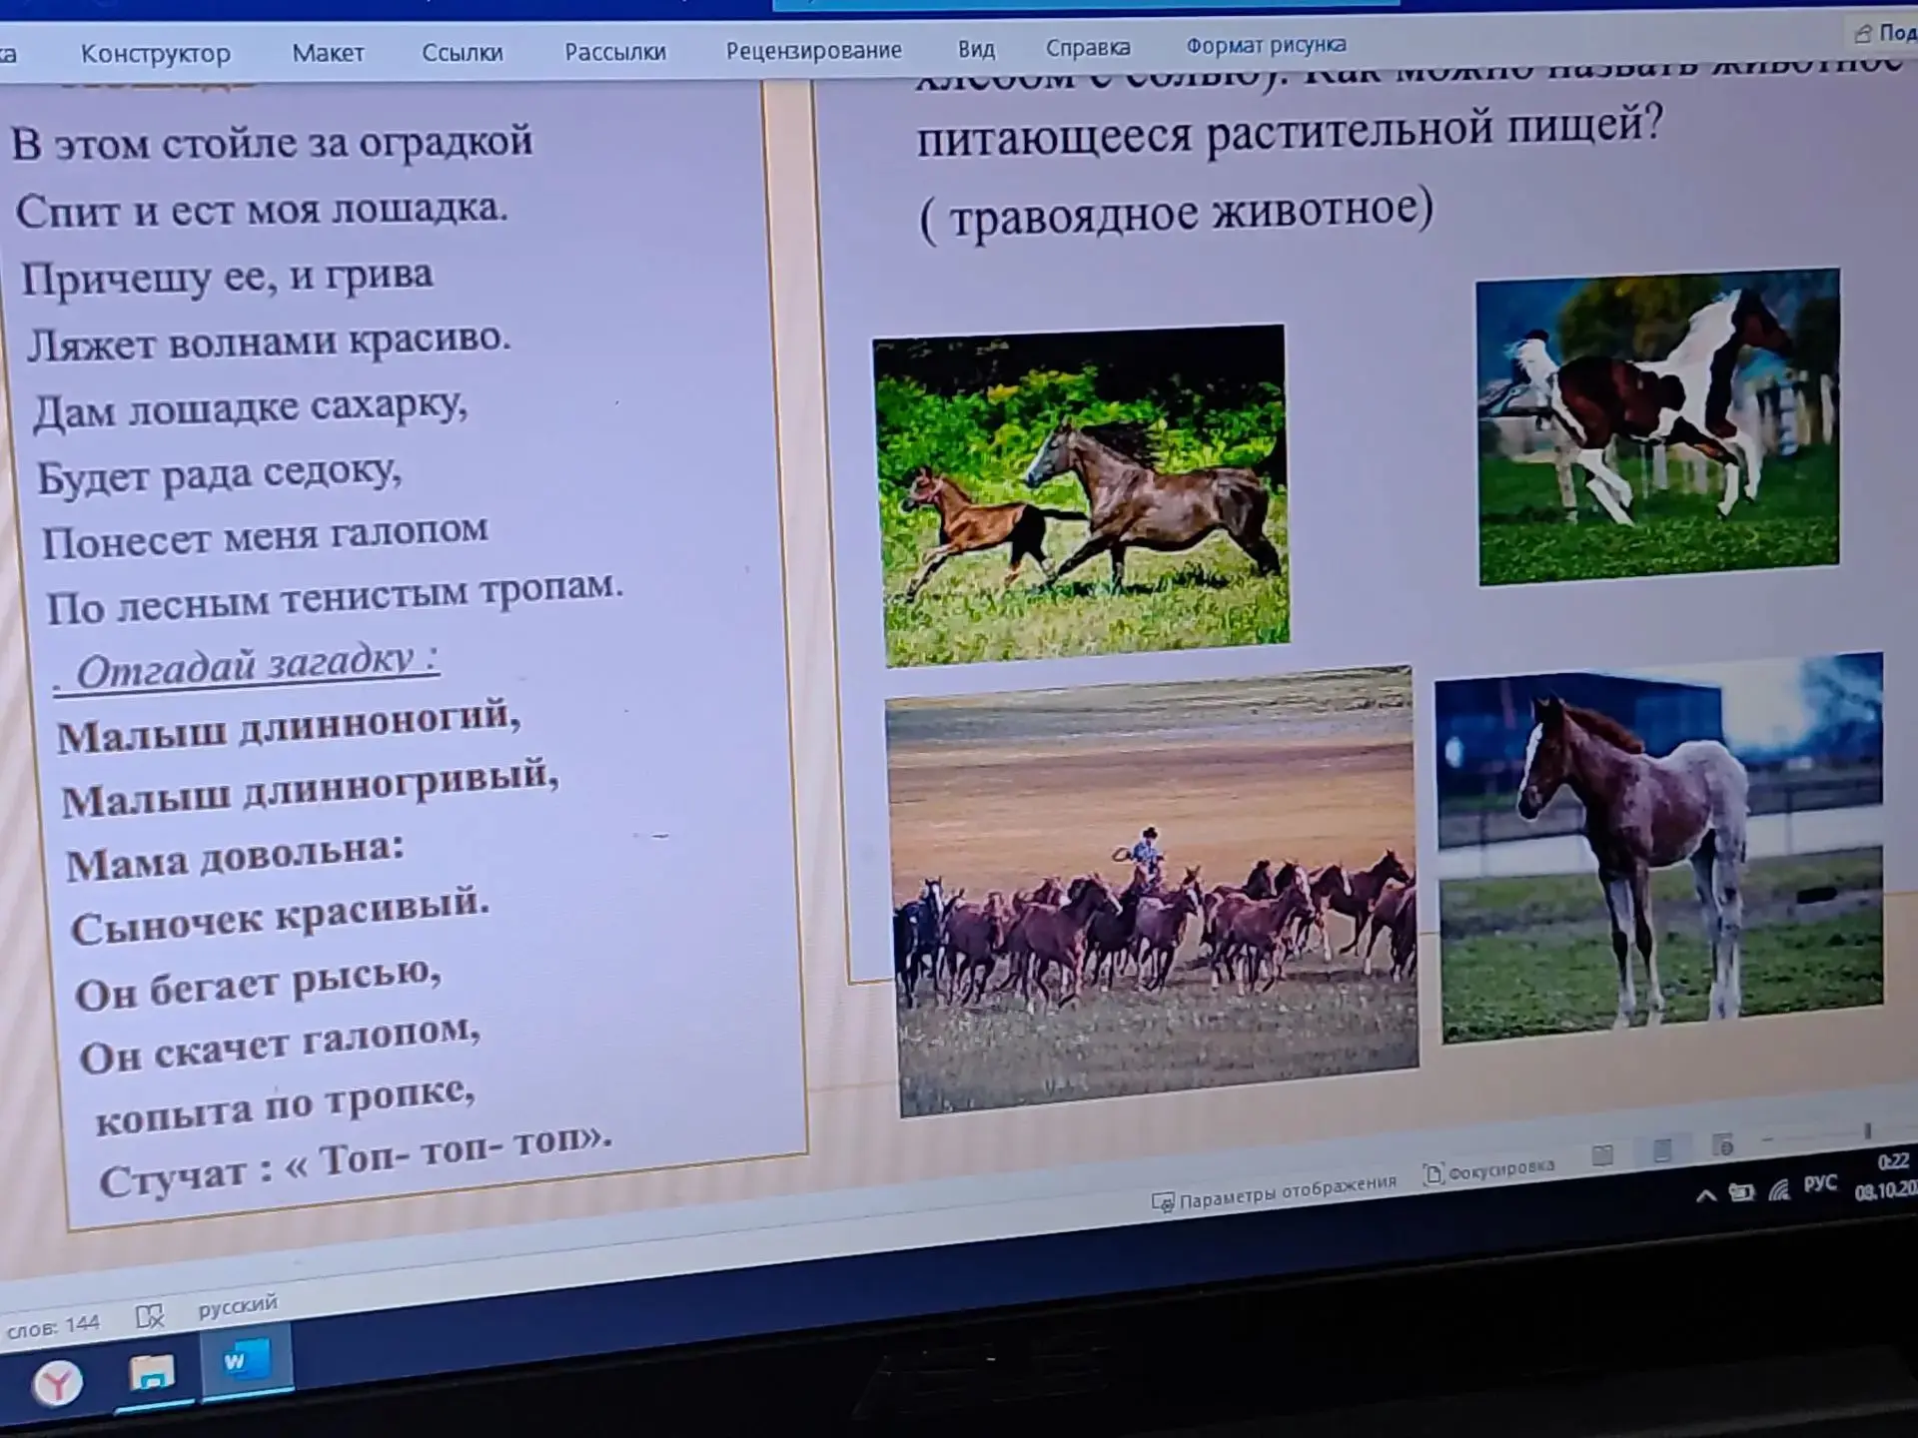The image size is (1918, 1438).
Task: Click the line 'Малыш длинноногий,'
Action: point(288,727)
